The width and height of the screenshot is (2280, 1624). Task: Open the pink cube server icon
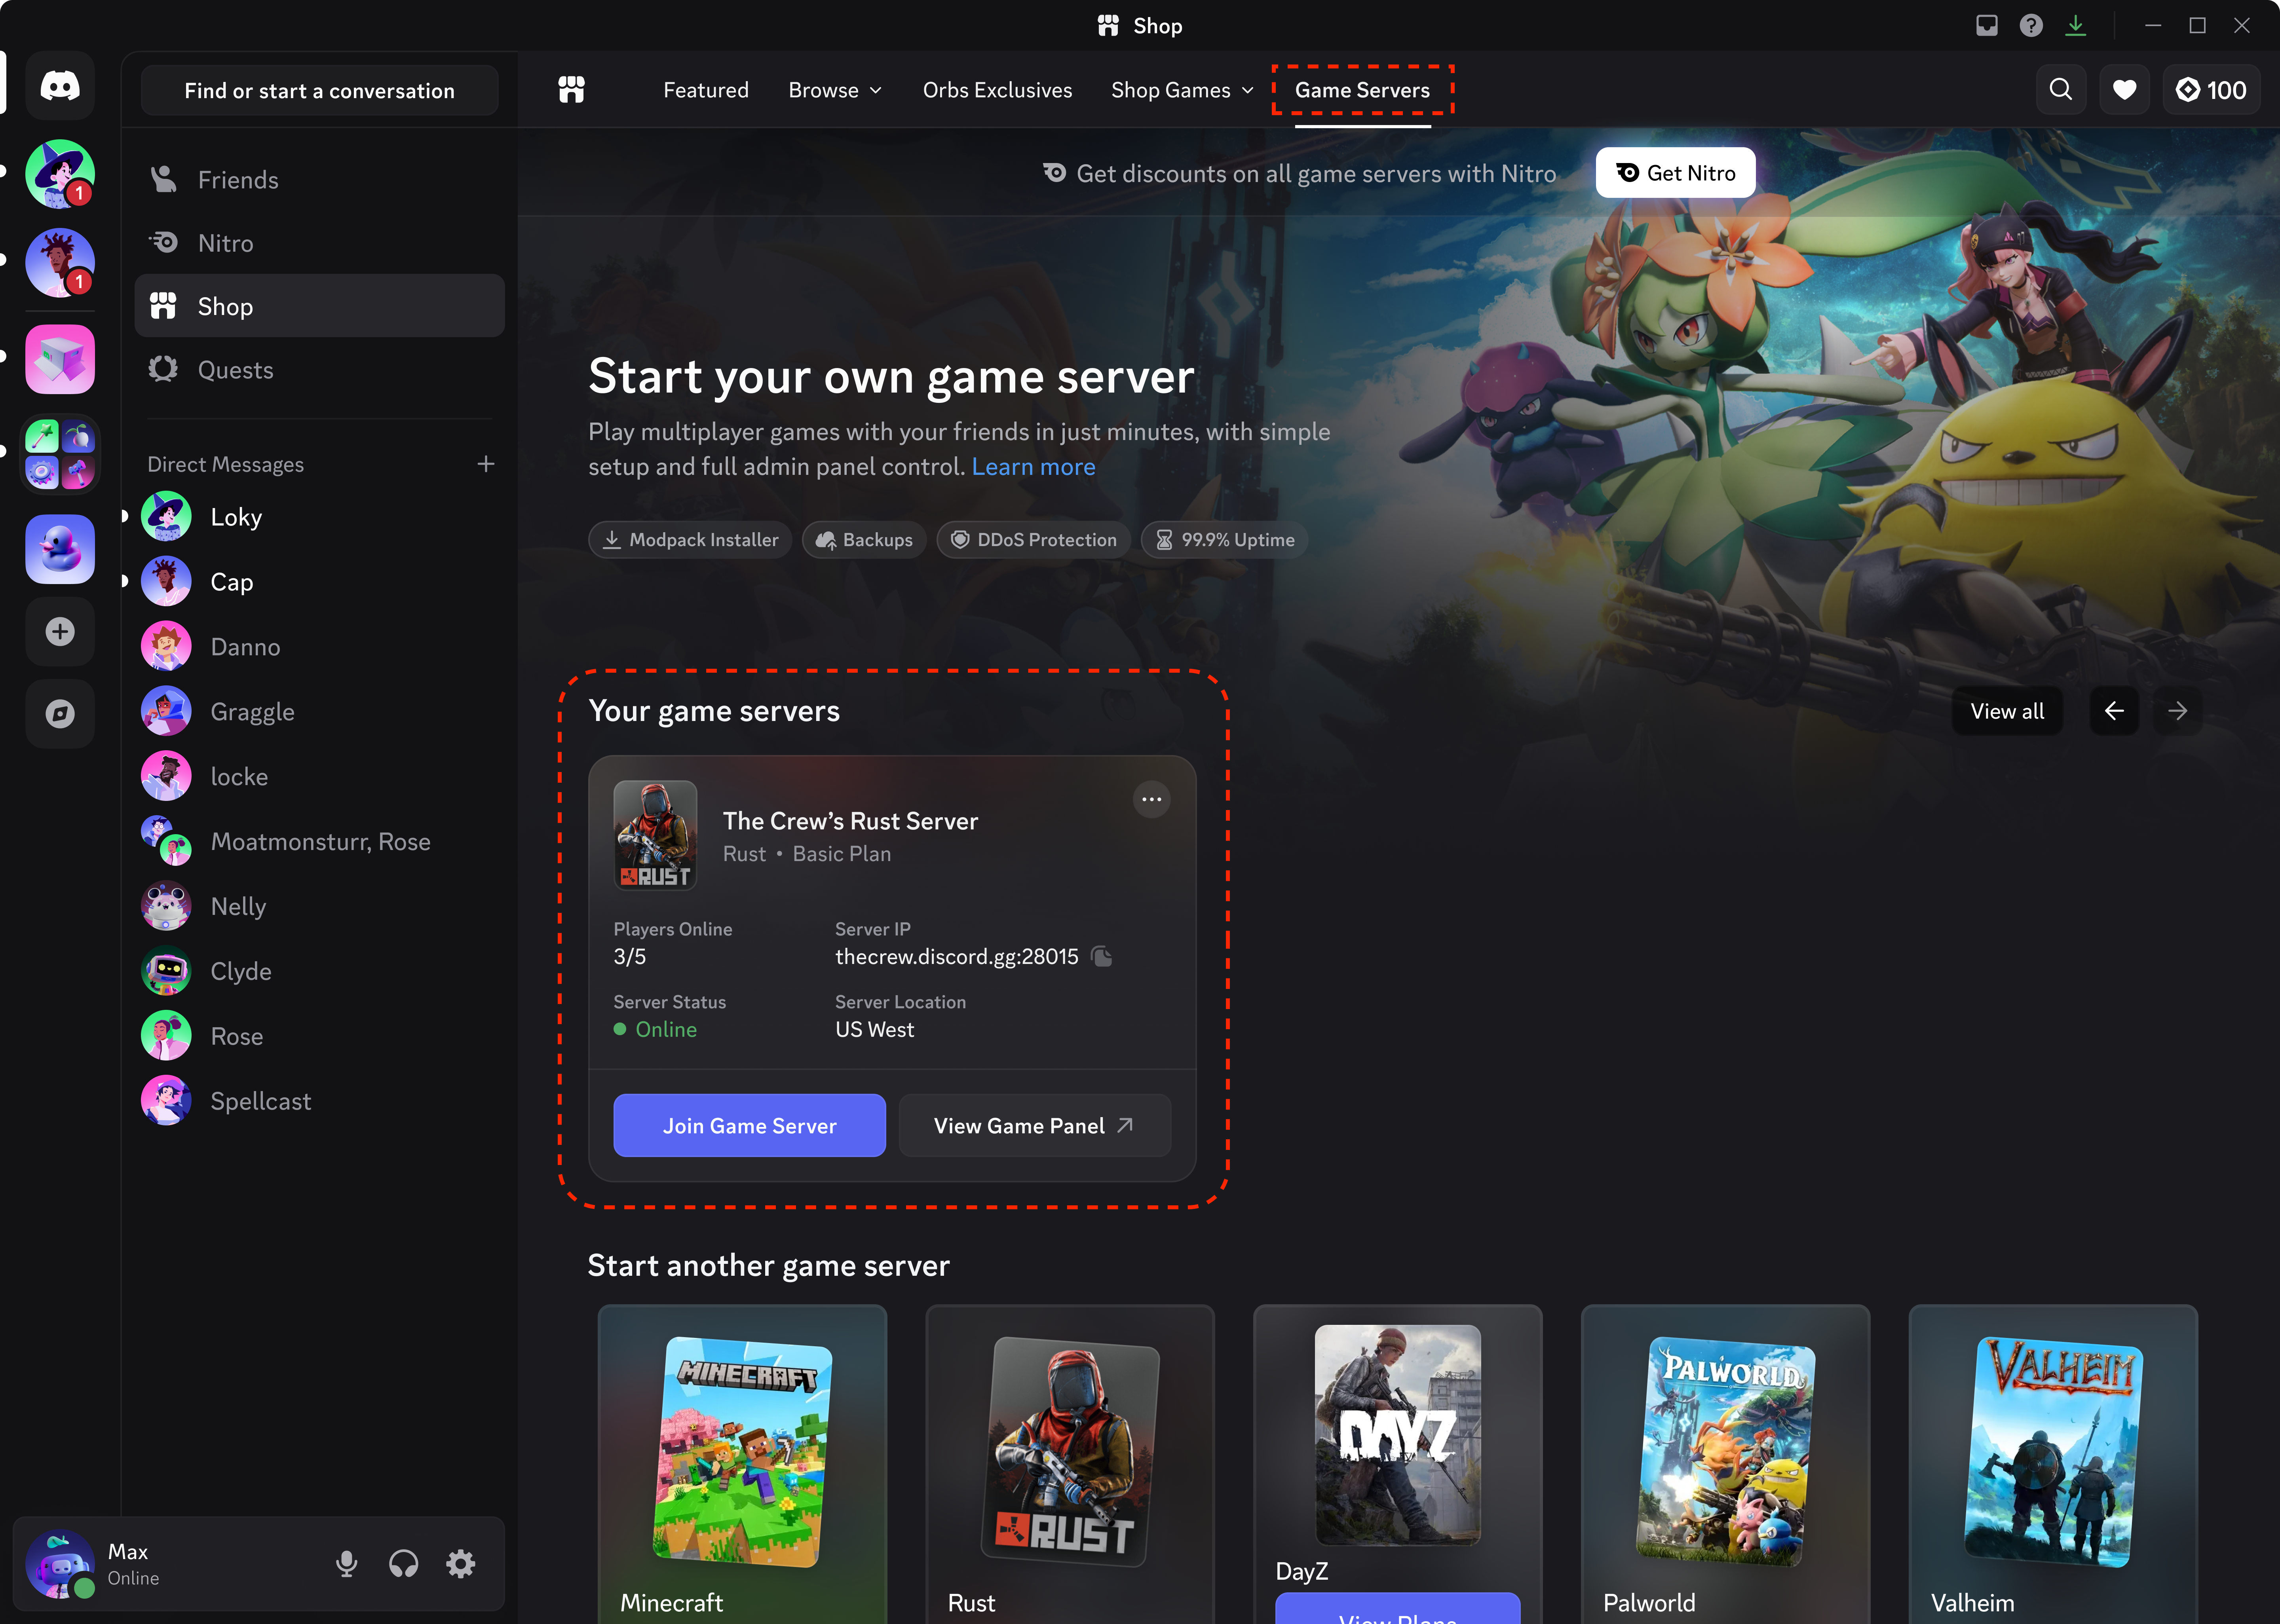click(x=60, y=359)
